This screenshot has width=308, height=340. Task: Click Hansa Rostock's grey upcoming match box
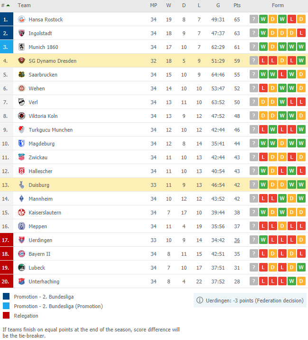coord(254,19)
